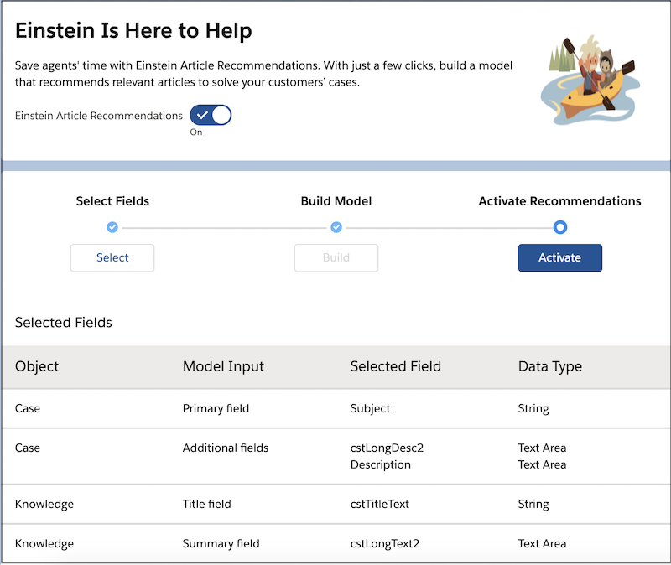Click the Select fields button
Viewport: 671px width, 565px height.
pyautogui.click(x=112, y=257)
